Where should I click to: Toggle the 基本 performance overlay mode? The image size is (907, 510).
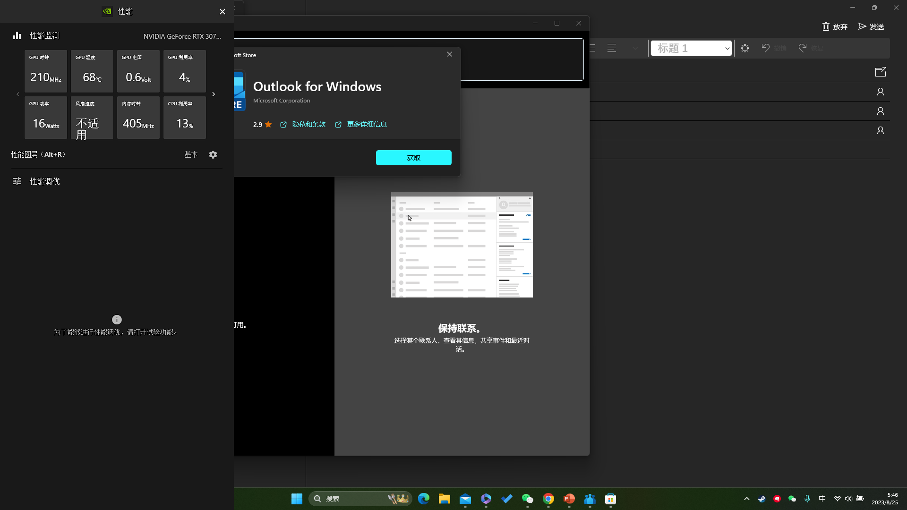[x=191, y=155]
